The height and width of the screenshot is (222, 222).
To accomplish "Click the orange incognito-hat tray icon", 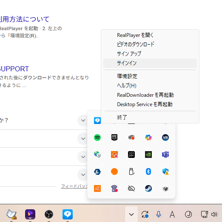I will pos(114,155).
